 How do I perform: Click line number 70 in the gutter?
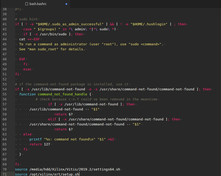coord(5,169)
